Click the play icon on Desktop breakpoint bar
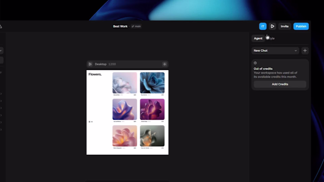 90,64
